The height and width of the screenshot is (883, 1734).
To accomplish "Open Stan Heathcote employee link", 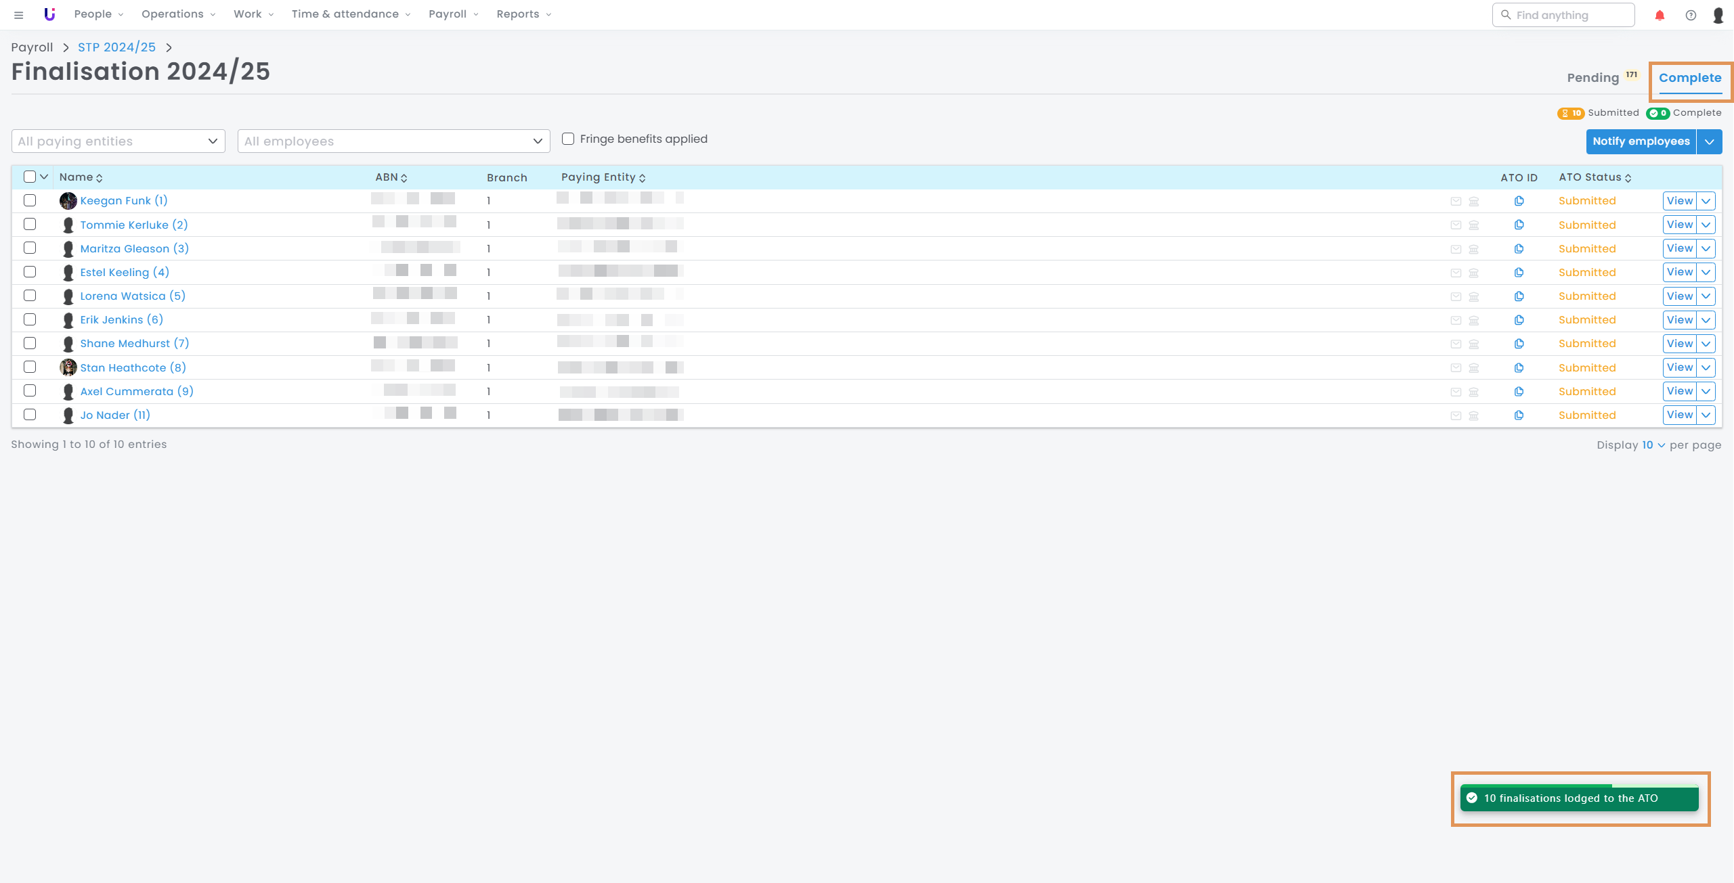I will (x=133, y=367).
